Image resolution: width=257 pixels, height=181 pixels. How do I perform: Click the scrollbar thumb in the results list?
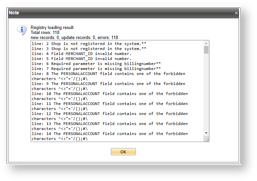(x=206, y=50)
